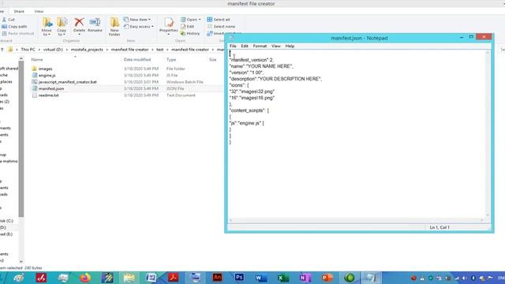Open Adobe Animate from the taskbar
The width and height of the screenshot is (505, 284).
point(217,278)
